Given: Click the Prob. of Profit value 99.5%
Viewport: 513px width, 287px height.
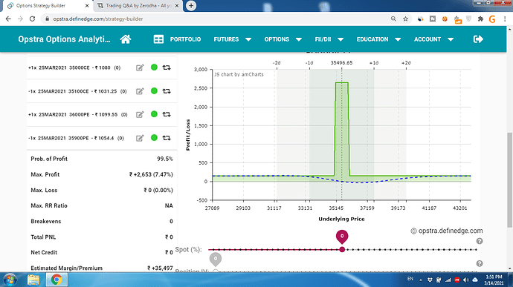Looking at the screenshot, I should coord(165,159).
